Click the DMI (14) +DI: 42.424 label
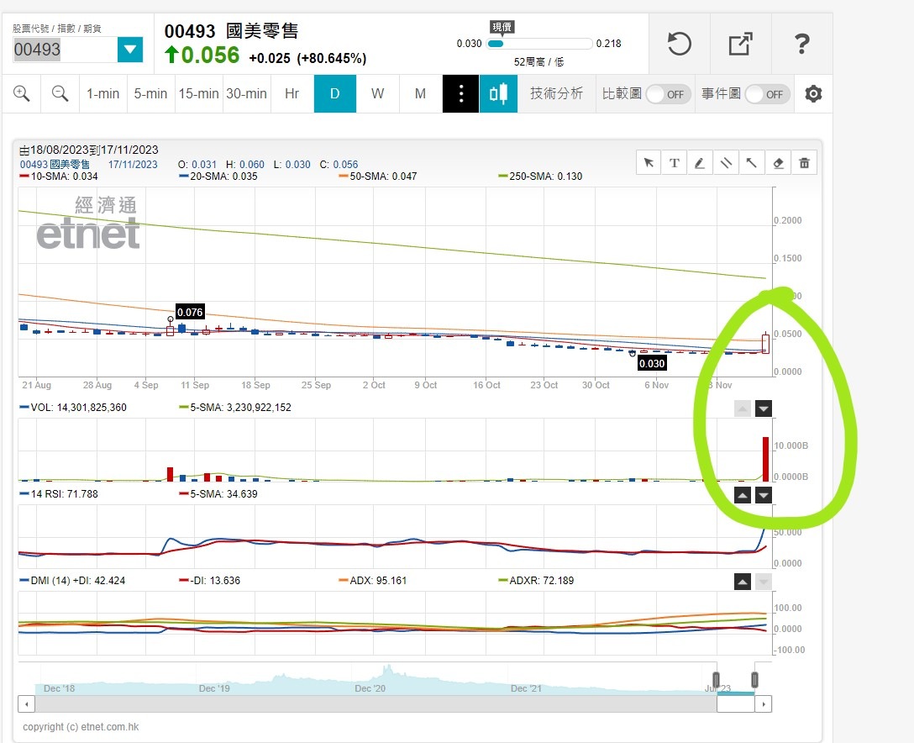The height and width of the screenshot is (743, 914). tap(72, 580)
